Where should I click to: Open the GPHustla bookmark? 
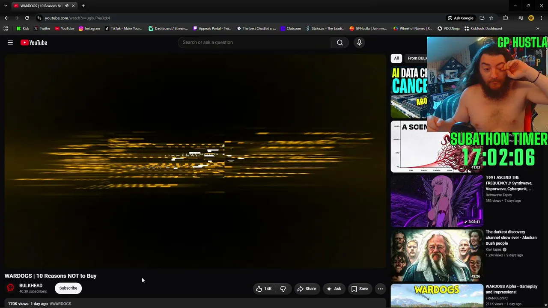[x=368, y=29]
